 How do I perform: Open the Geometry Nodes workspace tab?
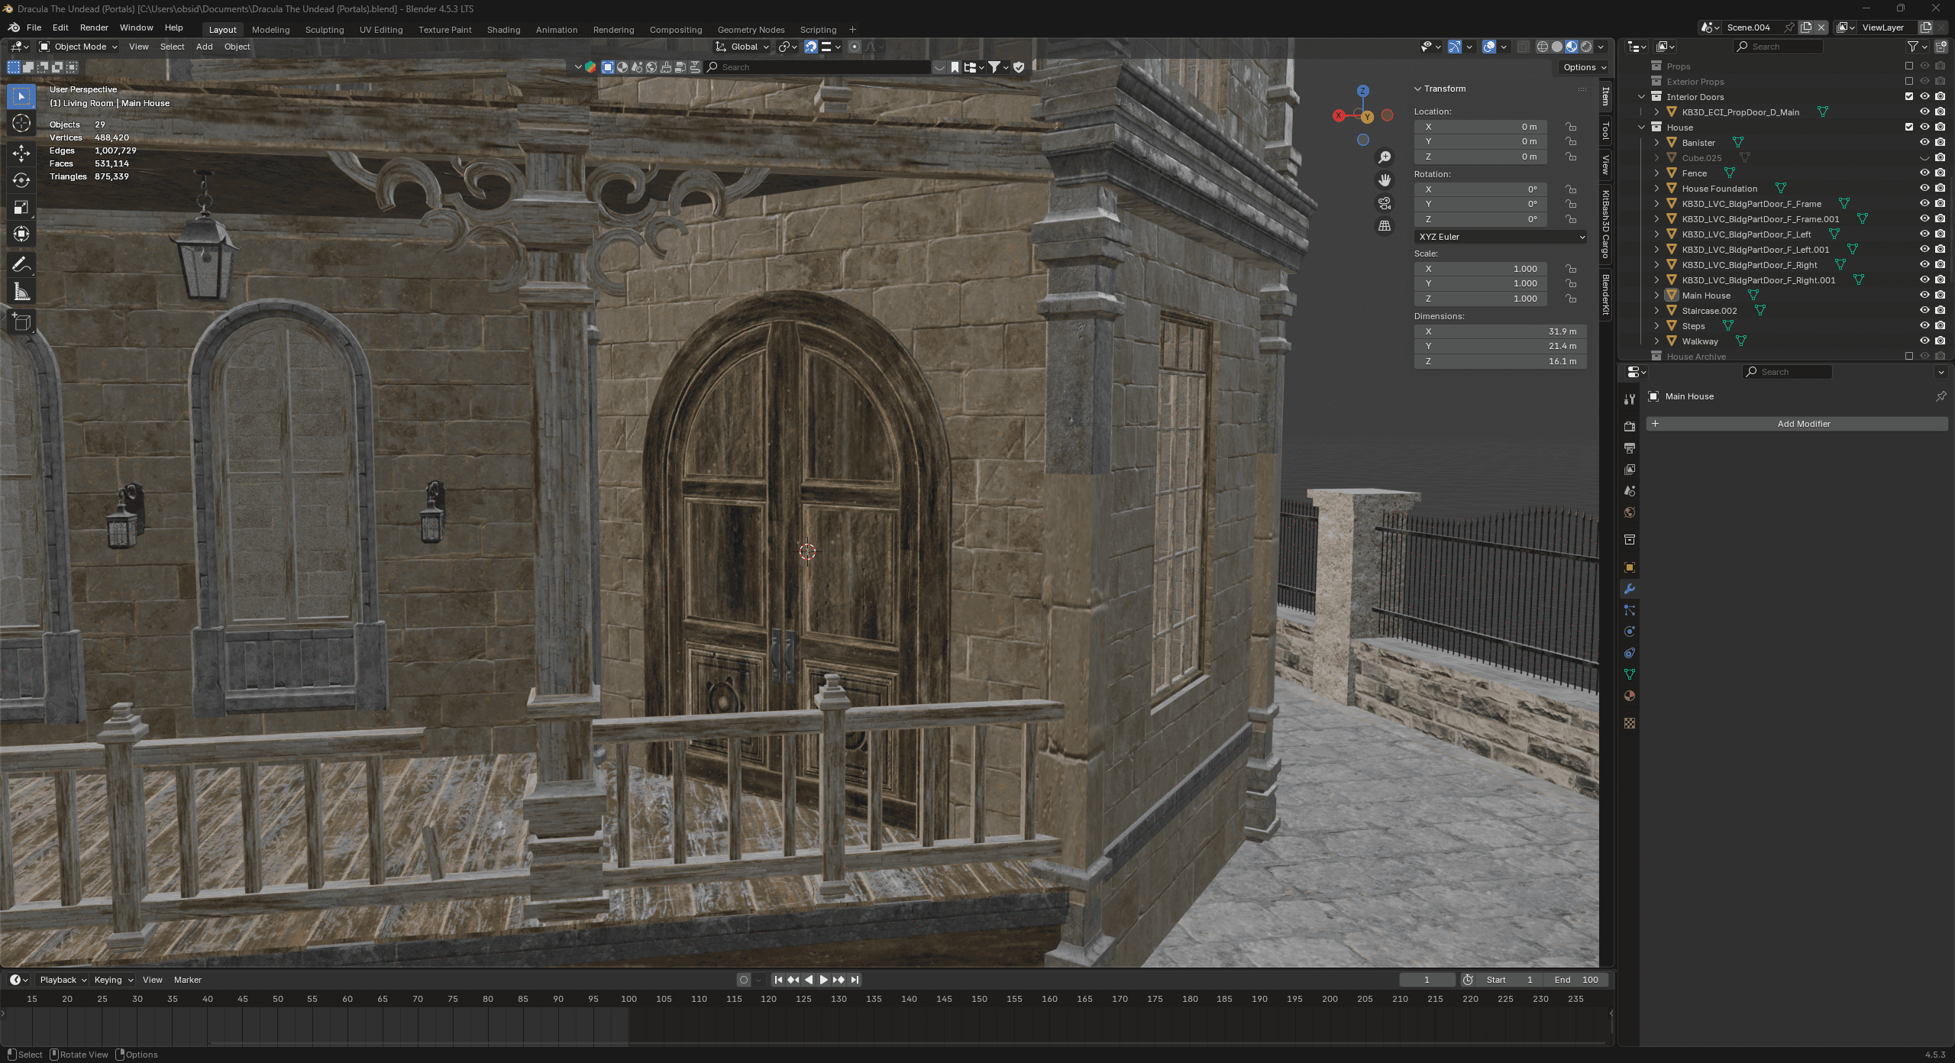[751, 30]
